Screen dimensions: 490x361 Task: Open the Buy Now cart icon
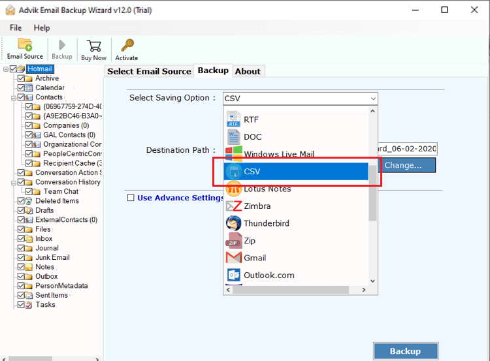click(93, 46)
